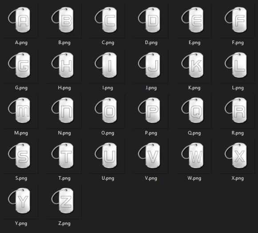Pick the letter P dog tag icon
The image size is (258, 233).
(x=149, y=110)
